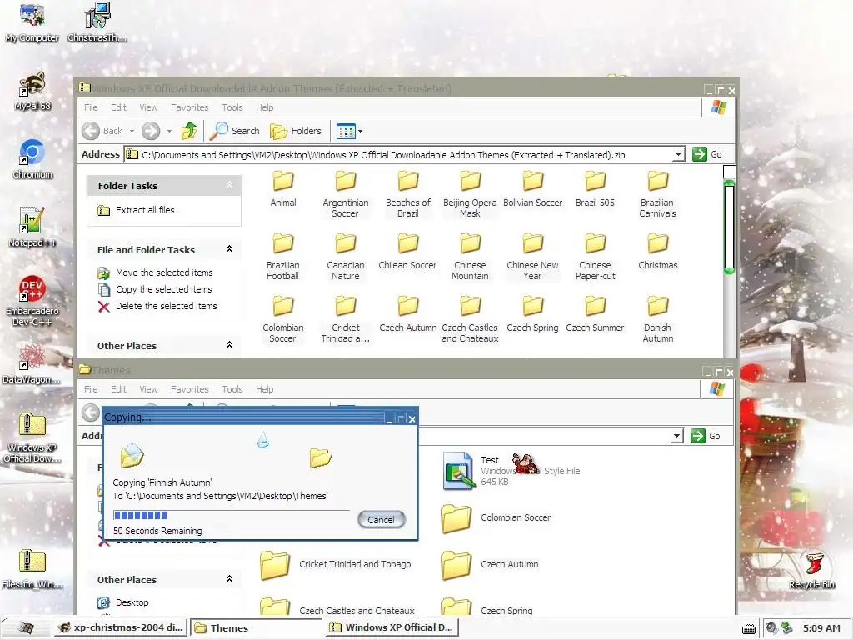
Task: Open the Animal folder in zip window
Action: pyautogui.click(x=283, y=188)
